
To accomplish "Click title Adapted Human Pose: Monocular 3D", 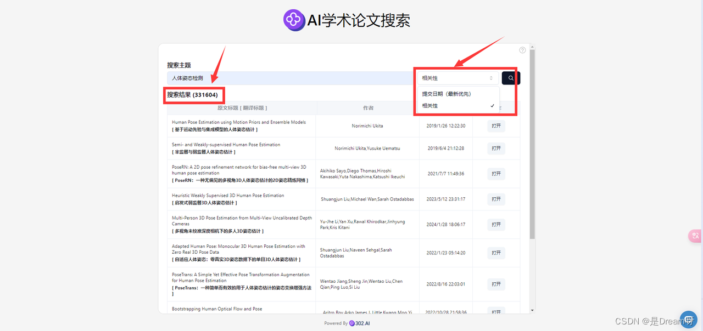I will [x=238, y=249].
